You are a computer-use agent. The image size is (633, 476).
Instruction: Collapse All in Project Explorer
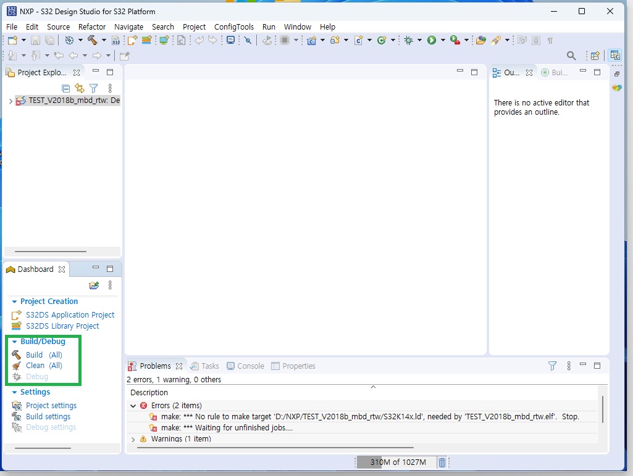click(x=65, y=88)
